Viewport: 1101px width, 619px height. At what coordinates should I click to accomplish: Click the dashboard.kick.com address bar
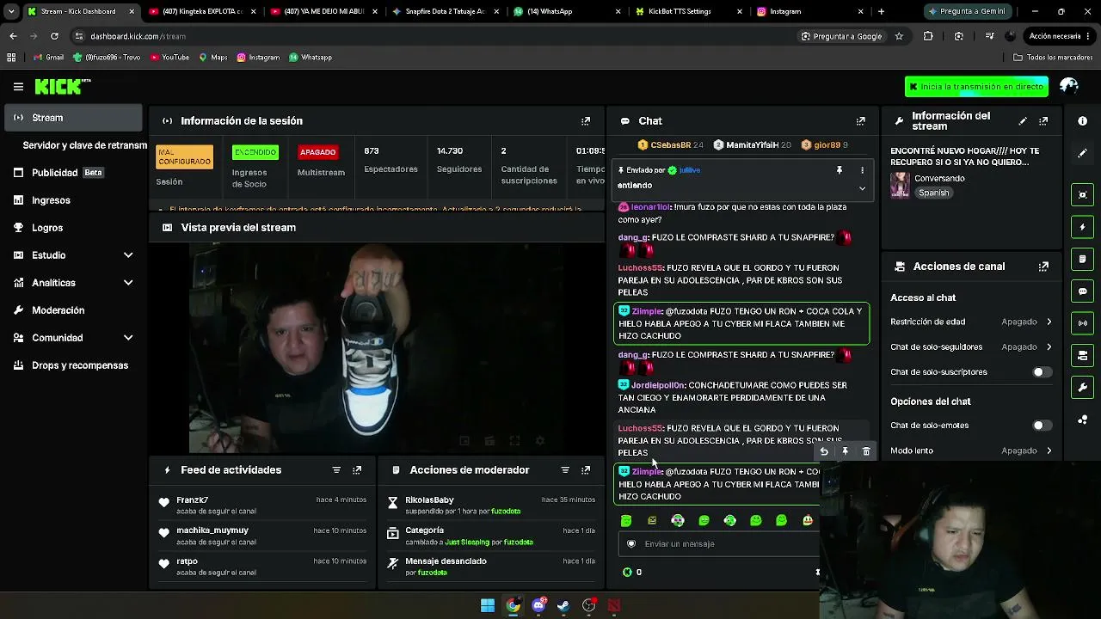click(x=430, y=36)
